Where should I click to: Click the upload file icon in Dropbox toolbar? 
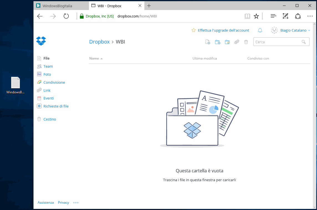point(208,42)
